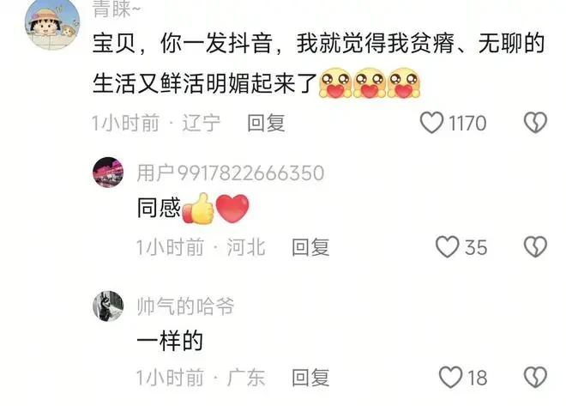
Task: Reply to the 辽宁 comment
Action: click(x=266, y=123)
